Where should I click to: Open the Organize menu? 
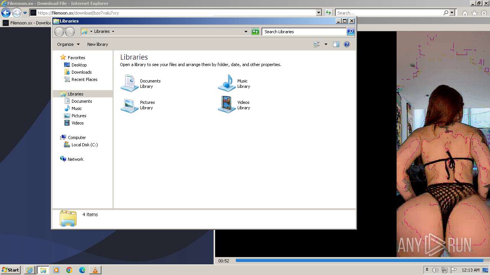coord(68,44)
